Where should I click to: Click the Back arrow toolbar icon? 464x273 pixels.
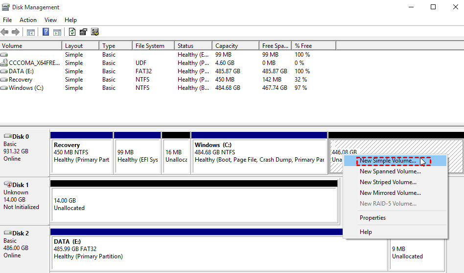(4, 32)
